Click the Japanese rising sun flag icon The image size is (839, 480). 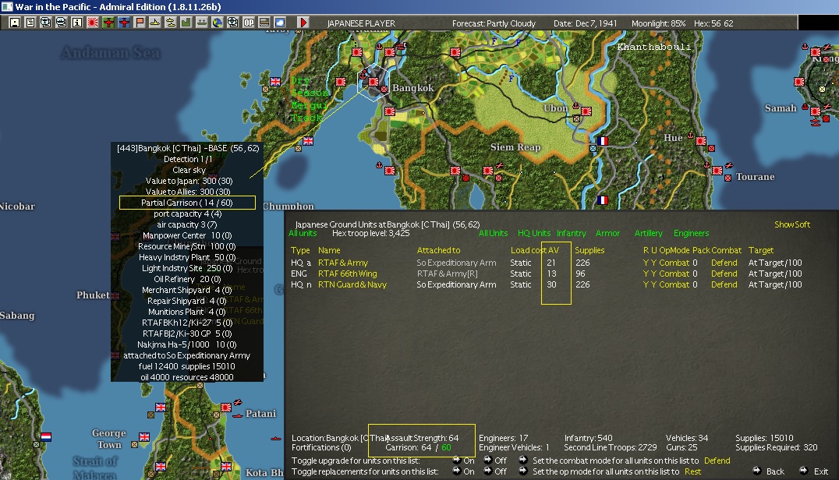93,23
